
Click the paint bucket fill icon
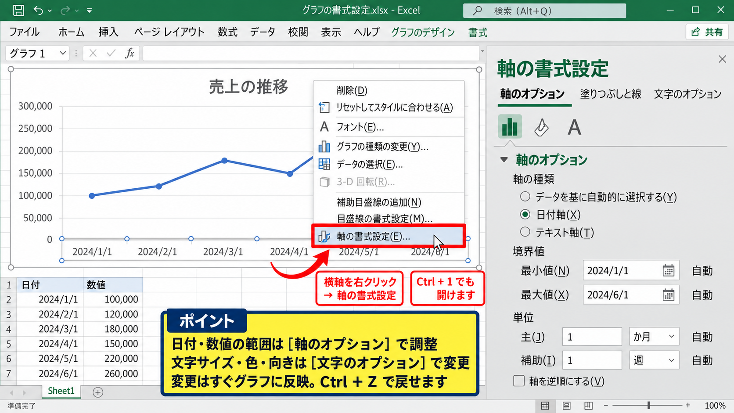tap(541, 127)
